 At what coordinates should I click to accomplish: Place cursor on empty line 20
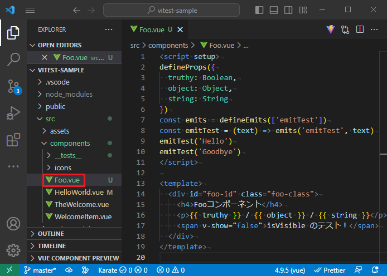click(269, 257)
